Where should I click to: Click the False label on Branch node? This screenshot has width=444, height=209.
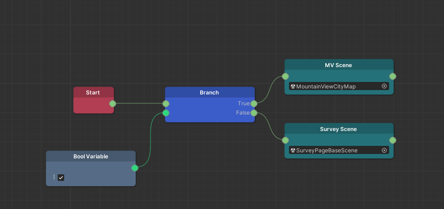243,113
